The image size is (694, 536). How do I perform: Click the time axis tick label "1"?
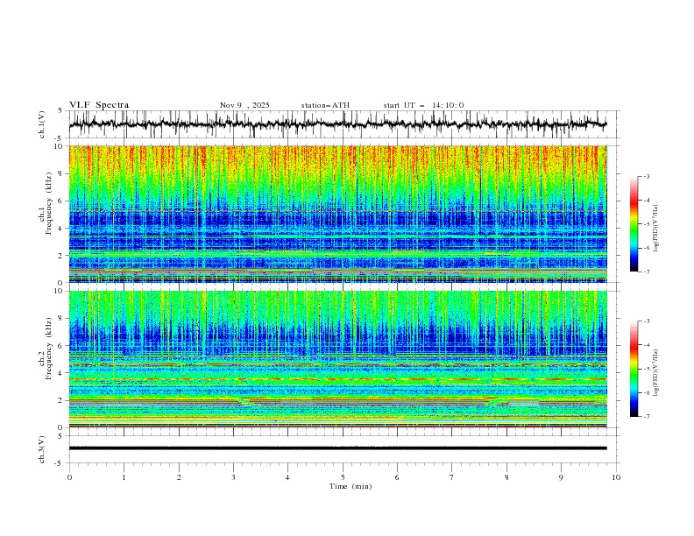tap(124, 477)
